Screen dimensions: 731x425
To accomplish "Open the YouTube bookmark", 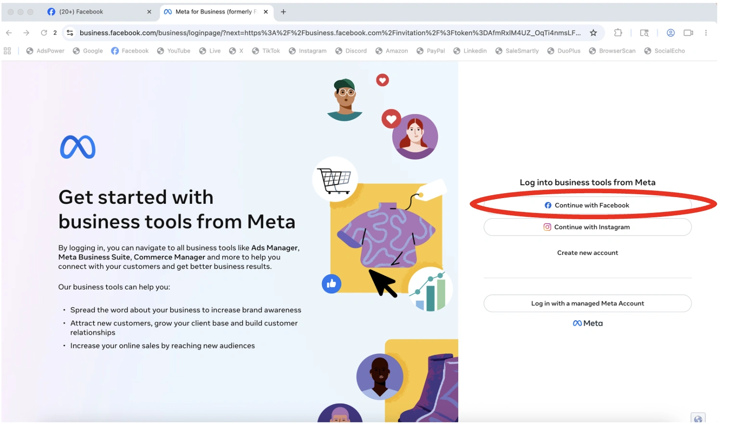I will [174, 50].
